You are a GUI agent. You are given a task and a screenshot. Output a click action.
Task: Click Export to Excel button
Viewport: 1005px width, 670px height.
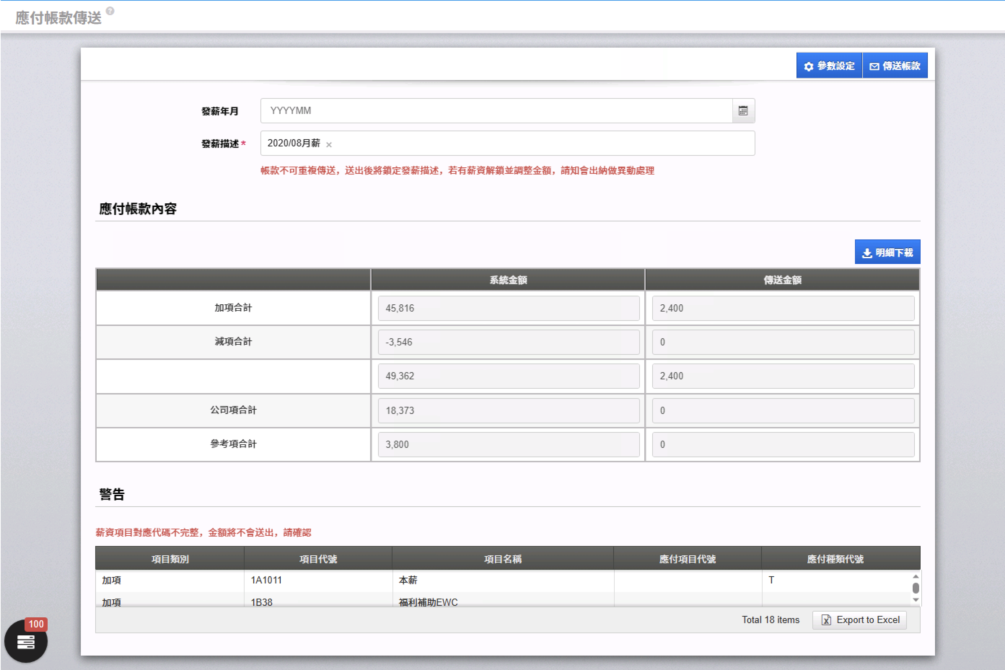pyautogui.click(x=860, y=620)
